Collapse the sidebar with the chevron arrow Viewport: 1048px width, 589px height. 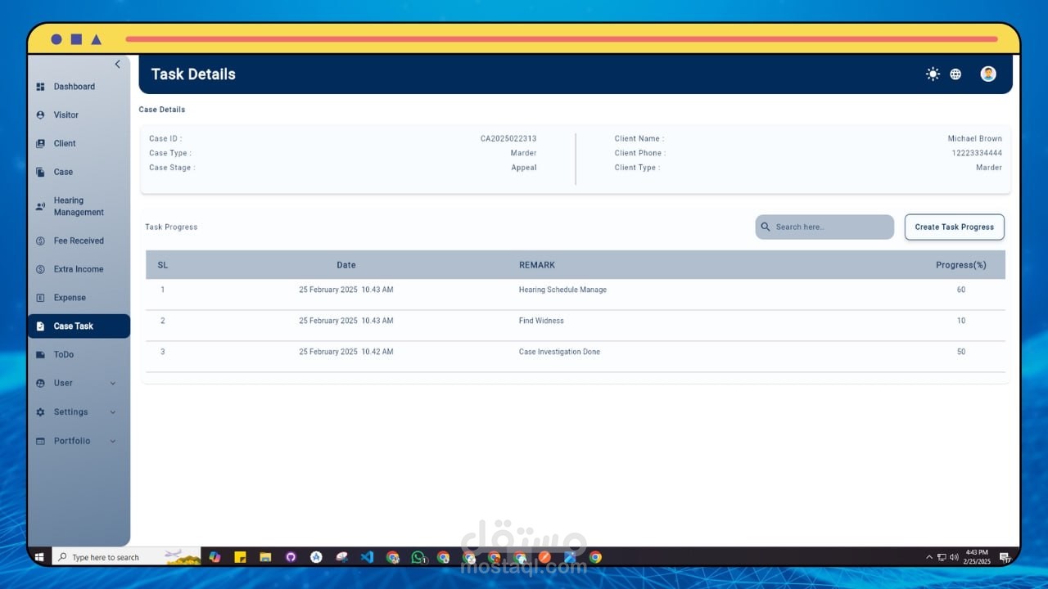coord(117,65)
